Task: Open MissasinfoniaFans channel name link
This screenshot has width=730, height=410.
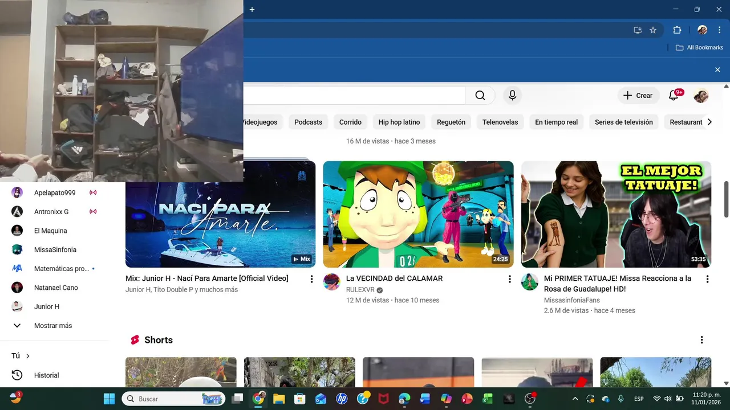Action: [x=571, y=300]
